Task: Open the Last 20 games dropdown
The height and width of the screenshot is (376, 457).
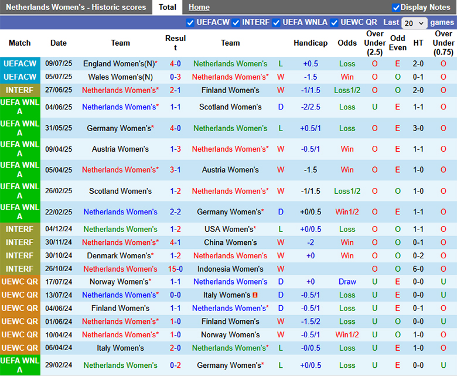Action: [x=414, y=23]
